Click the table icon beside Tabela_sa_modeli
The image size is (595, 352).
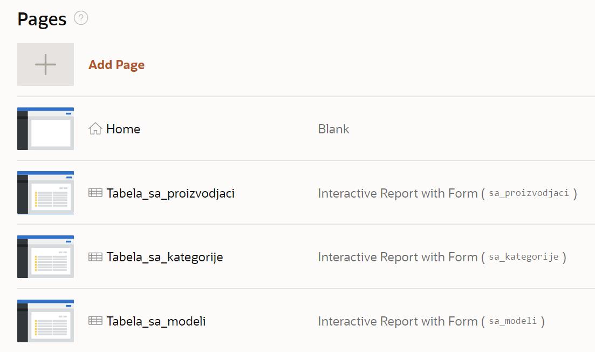tap(95, 321)
